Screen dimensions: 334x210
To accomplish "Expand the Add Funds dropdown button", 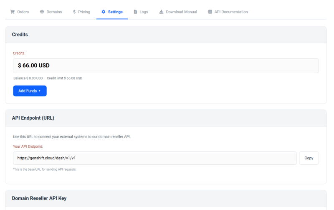I will pyautogui.click(x=30, y=91).
